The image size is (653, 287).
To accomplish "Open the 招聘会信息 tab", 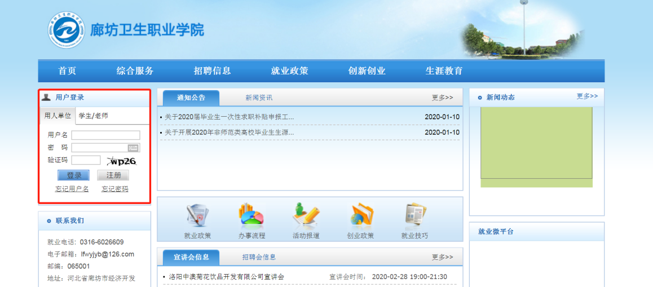I will (x=259, y=257).
